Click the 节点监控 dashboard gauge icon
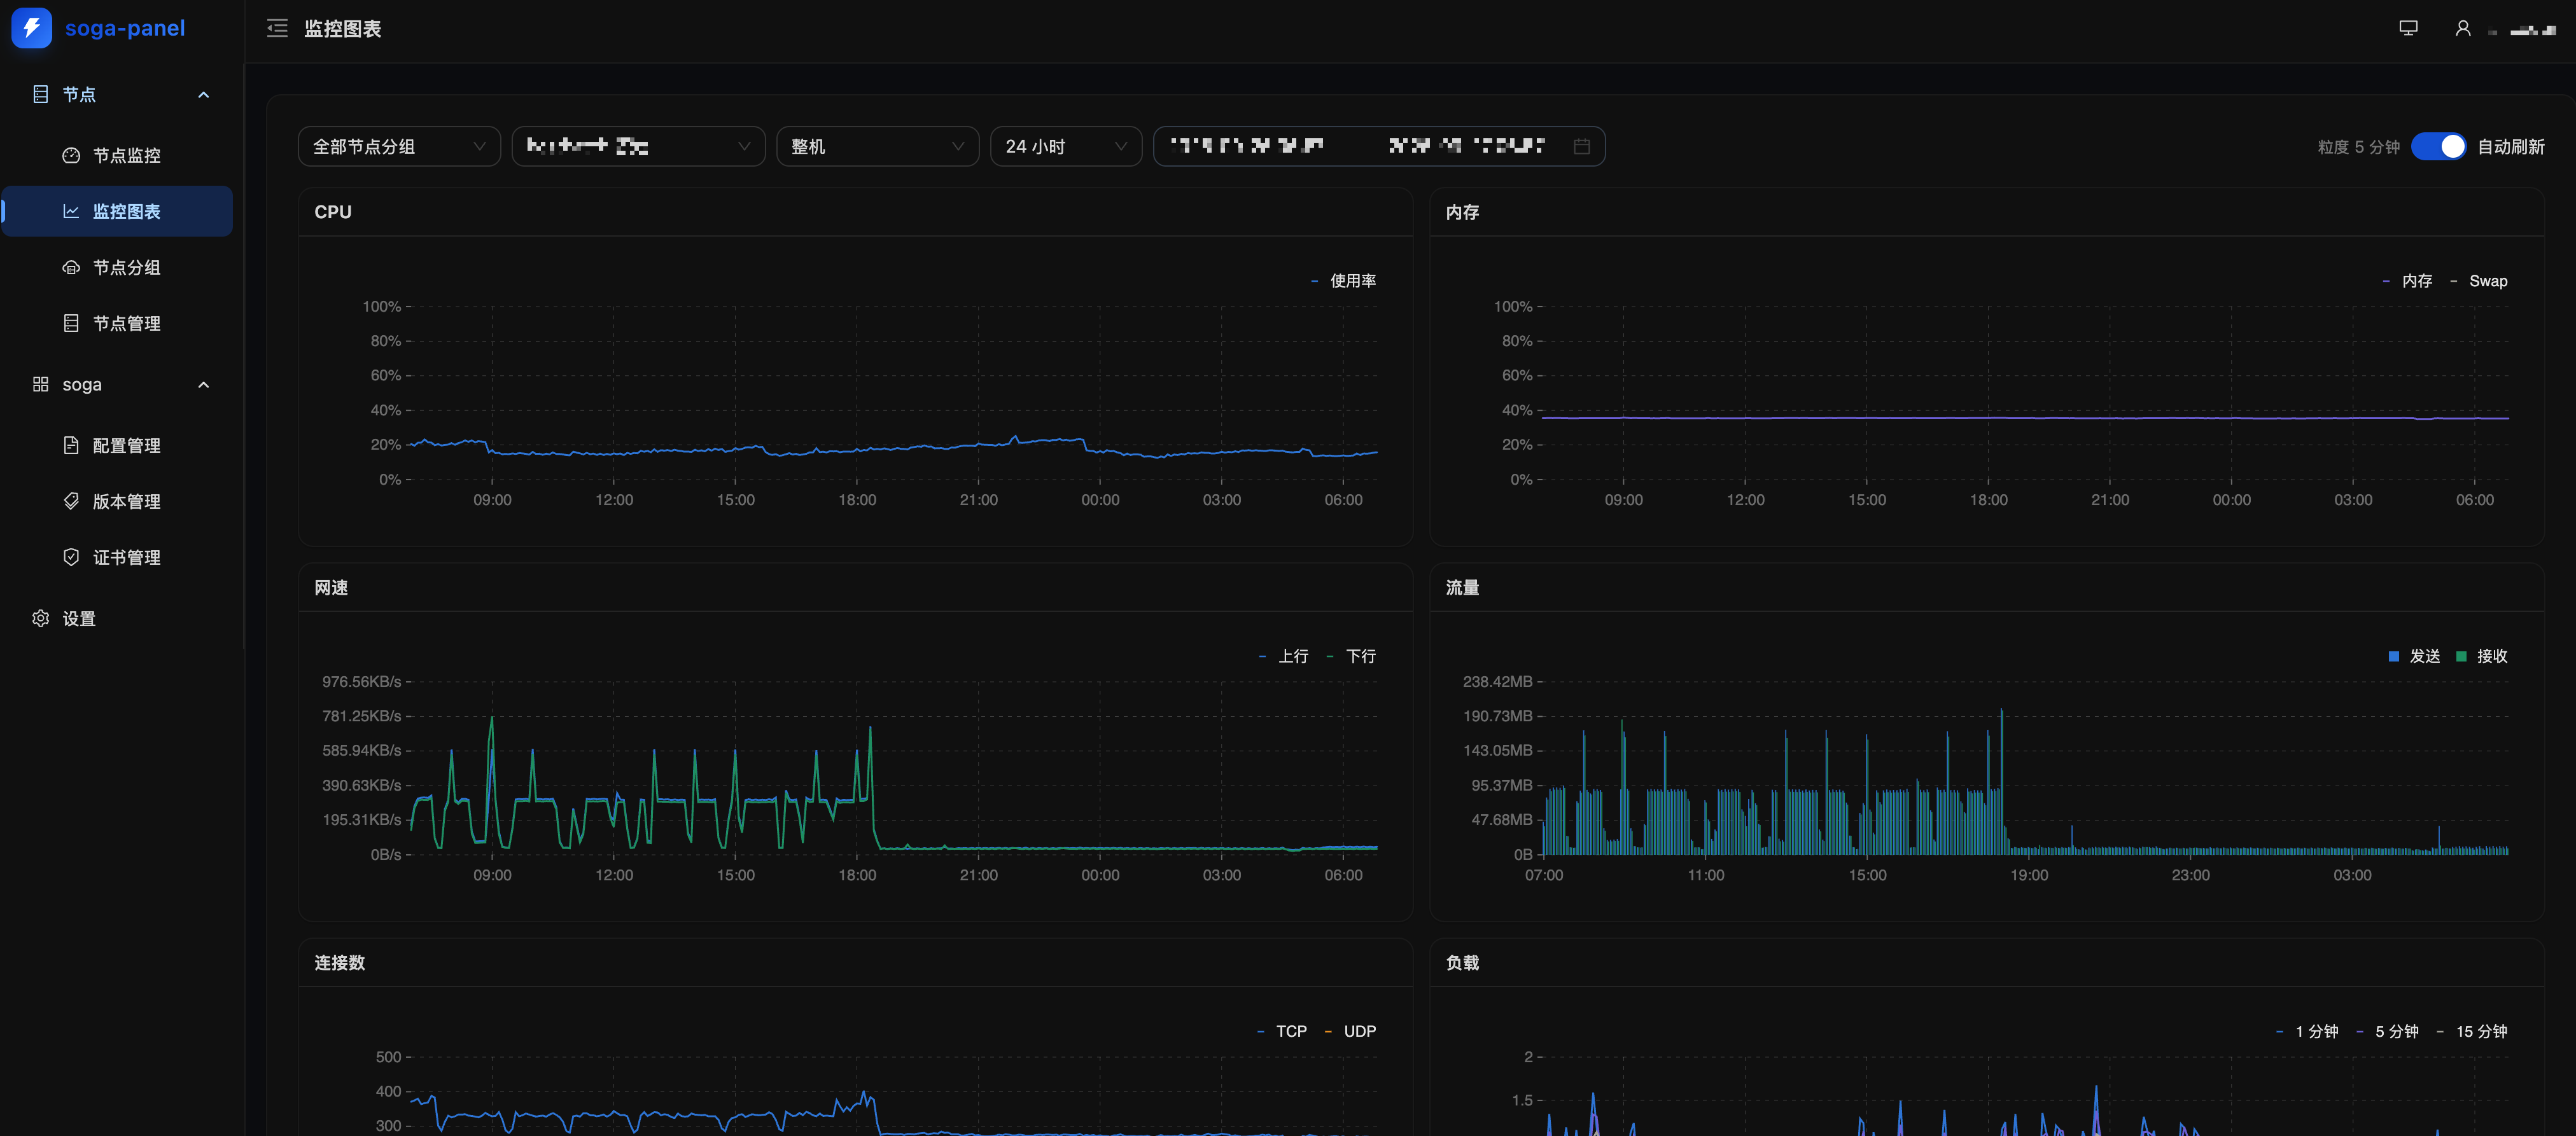 point(71,156)
